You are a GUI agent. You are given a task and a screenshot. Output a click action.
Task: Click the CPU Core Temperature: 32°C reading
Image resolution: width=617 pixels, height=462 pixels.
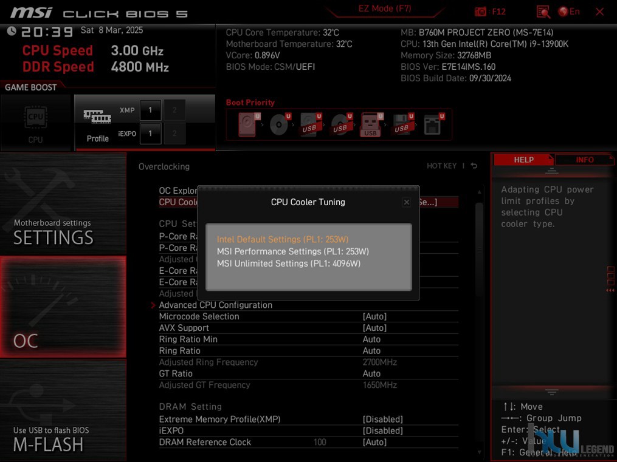coord(283,33)
